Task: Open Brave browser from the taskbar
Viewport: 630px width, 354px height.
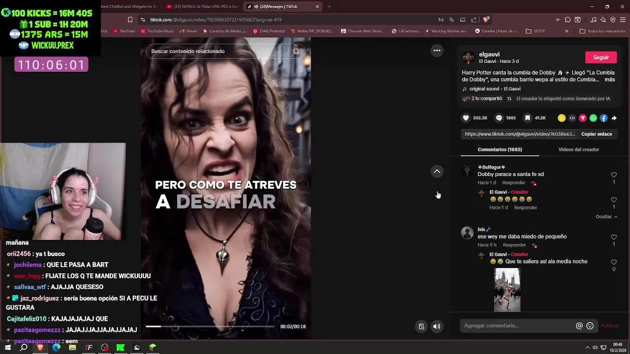Action: point(40,348)
